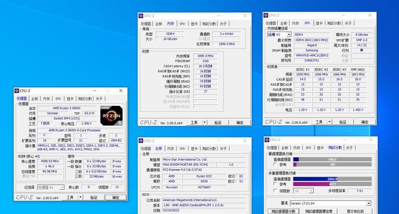Click the 最大带宽 DDR4-3602 (1801 MHz) field
This screenshot has height=214, width=399.
pos(312,40)
